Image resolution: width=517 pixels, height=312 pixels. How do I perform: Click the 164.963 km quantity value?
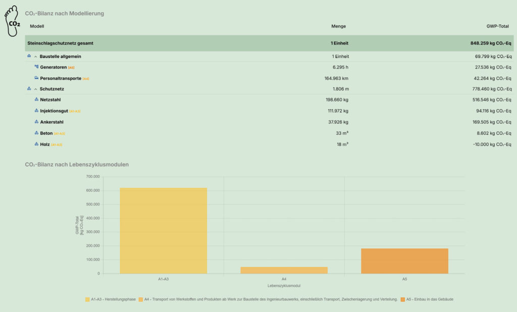pyautogui.click(x=336, y=78)
